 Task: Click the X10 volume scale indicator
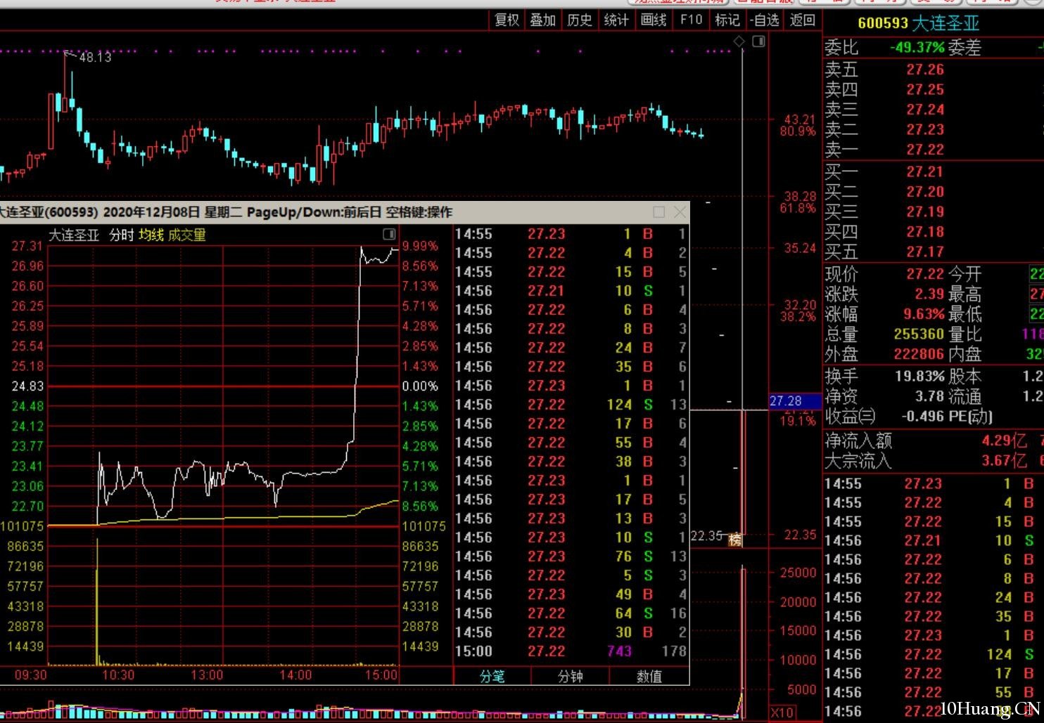[782, 712]
